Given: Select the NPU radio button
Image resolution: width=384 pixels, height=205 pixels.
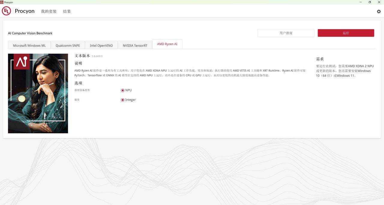Looking at the screenshot, I should 123,90.
